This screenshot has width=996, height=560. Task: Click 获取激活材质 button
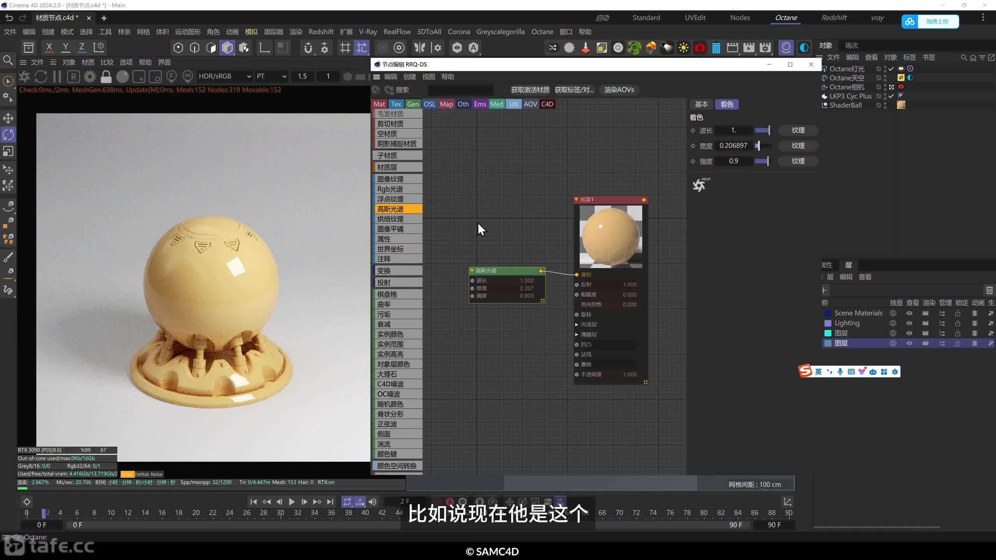tap(530, 90)
